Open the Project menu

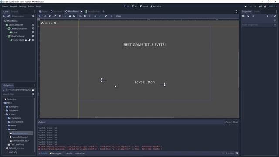point(14,7)
